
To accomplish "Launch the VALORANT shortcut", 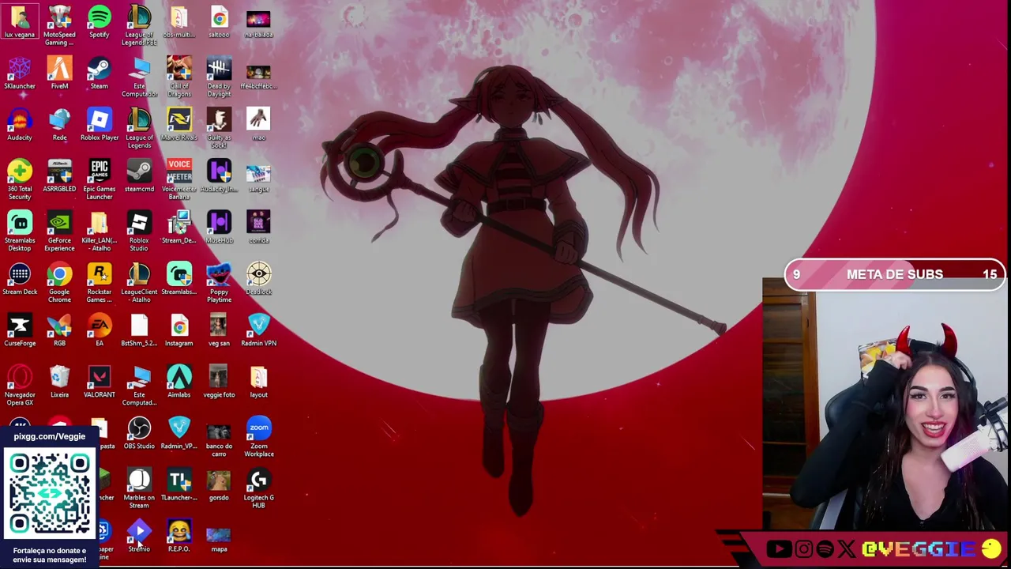I will pos(100,382).
